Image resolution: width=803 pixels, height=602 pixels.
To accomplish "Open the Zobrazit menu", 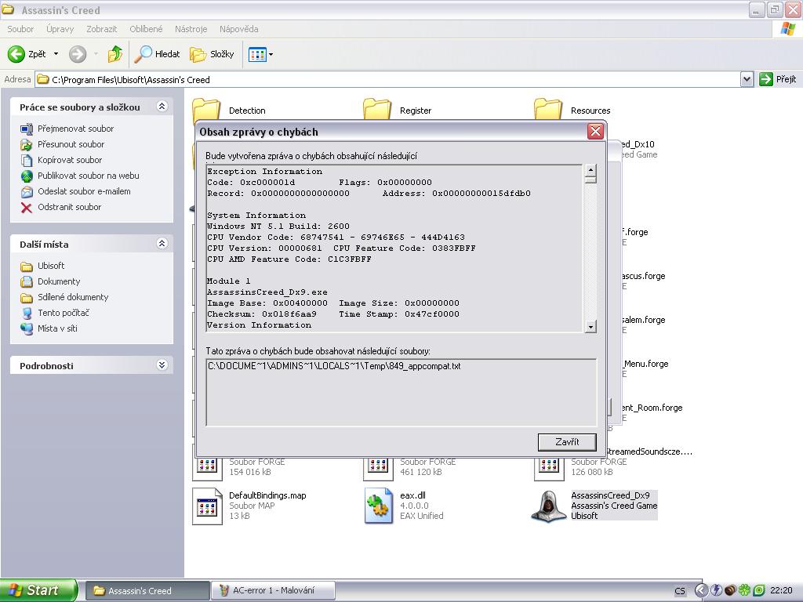I will click(x=102, y=29).
